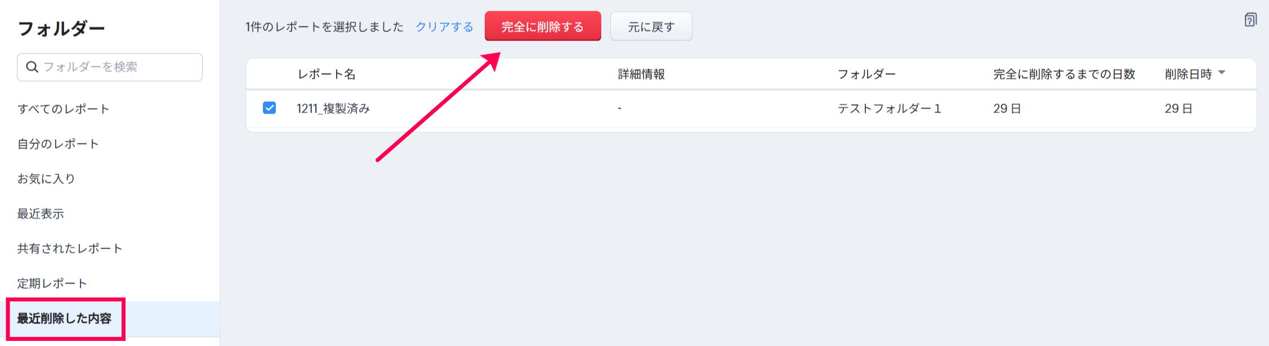Click the help document icon at top right

click(1250, 20)
